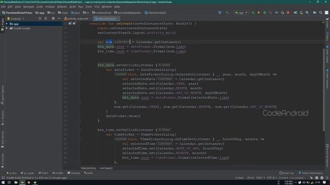330x185 pixels.
Task: Open the Build menu
Action: point(73,7)
